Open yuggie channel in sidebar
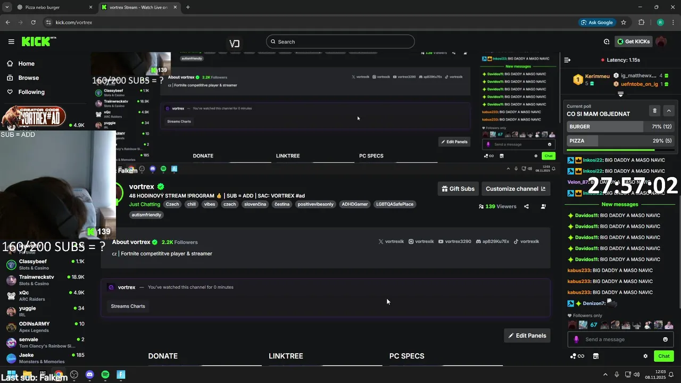 click(x=46, y=311)
